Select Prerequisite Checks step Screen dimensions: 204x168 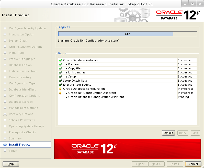point(22,132)
